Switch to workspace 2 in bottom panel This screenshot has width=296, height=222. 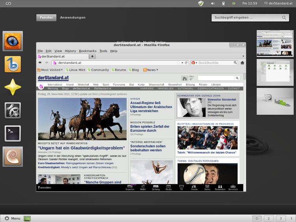click(268, 218)
